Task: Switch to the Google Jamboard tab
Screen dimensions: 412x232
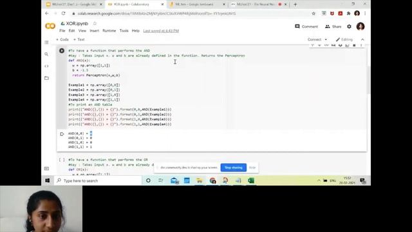Action: 198,5
